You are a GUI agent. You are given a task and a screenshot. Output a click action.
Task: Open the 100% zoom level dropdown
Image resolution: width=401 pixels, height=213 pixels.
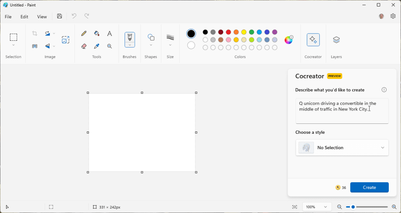(317, 207)
